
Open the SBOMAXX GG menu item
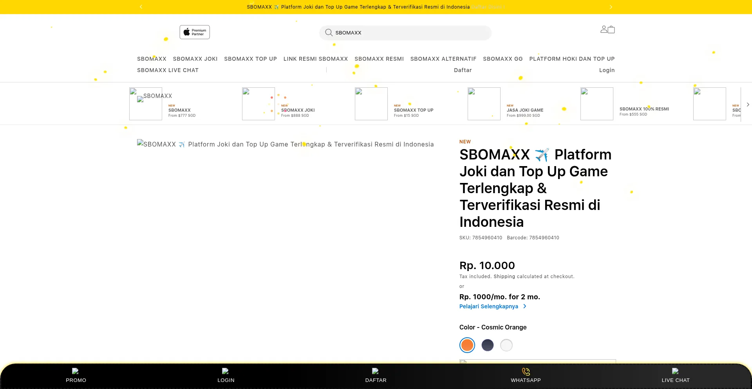tap(503, 59)
